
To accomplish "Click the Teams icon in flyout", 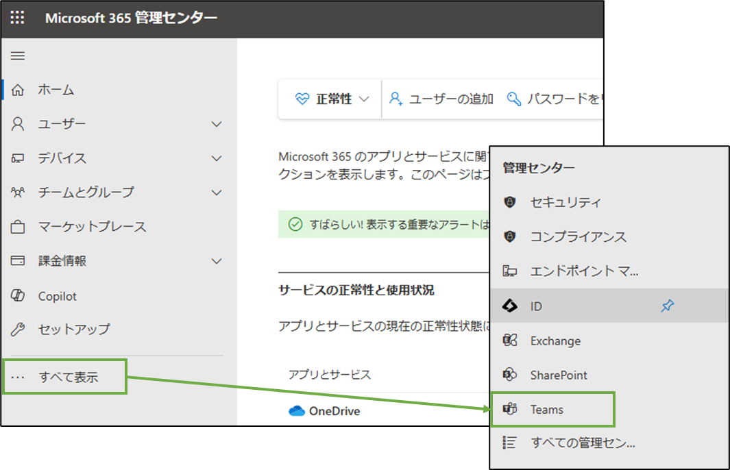I will click(510, 409).
